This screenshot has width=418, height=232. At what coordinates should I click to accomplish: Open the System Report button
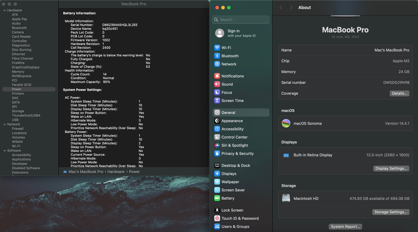coord(345,226)
